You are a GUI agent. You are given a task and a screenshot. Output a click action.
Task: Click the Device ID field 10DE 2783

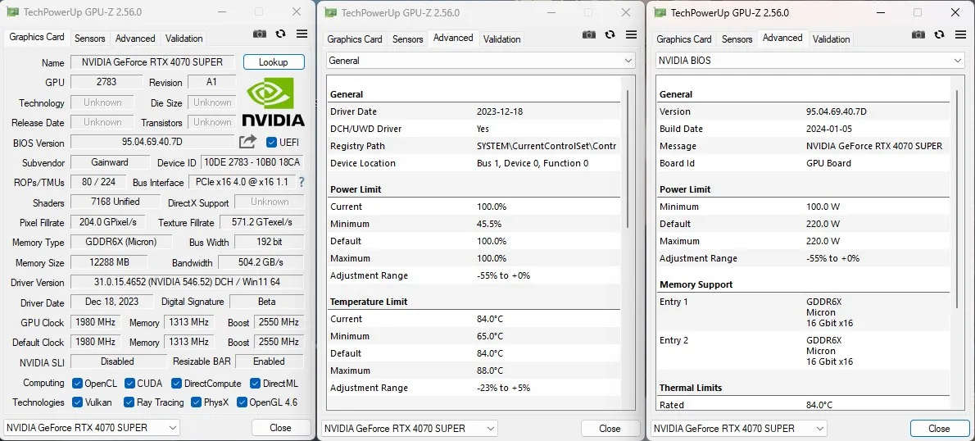(252, 161)
